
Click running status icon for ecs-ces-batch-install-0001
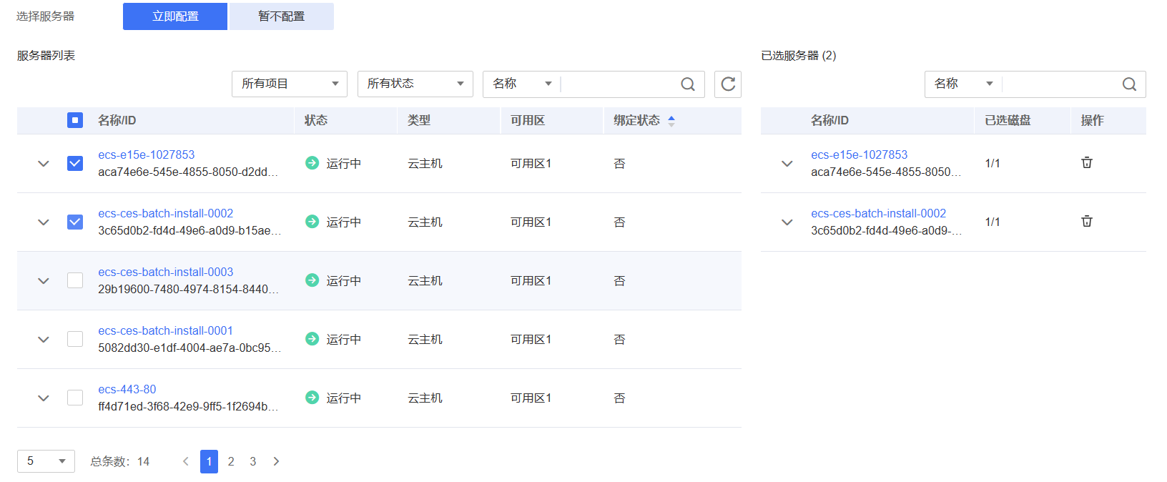coord(312,339)
